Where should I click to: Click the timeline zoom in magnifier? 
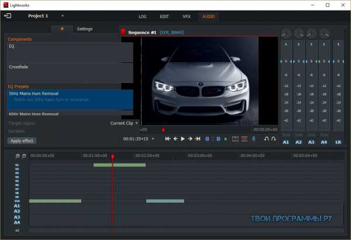(x=18, y=156)
